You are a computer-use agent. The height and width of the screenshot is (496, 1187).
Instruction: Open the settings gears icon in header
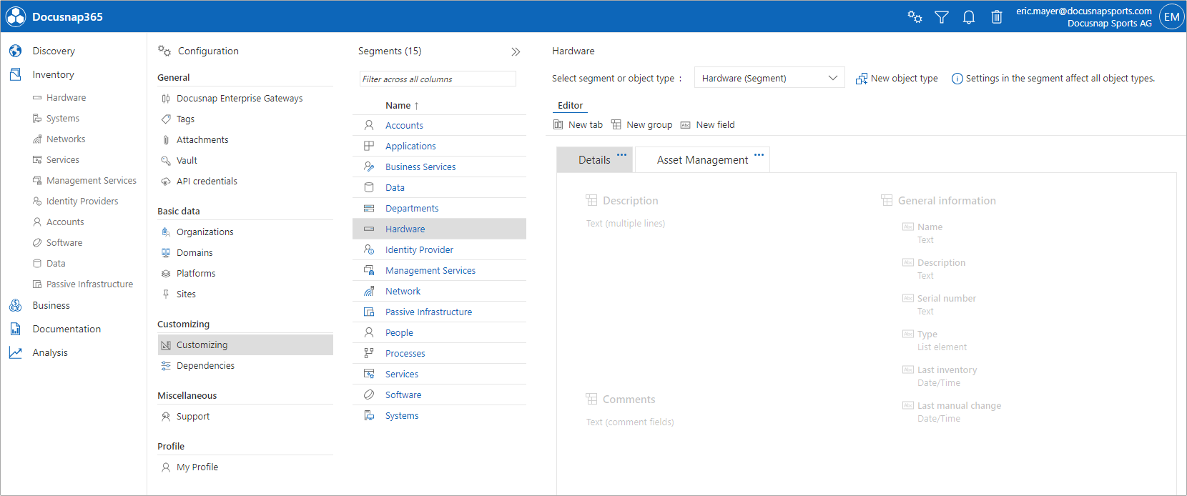point(915,16)
